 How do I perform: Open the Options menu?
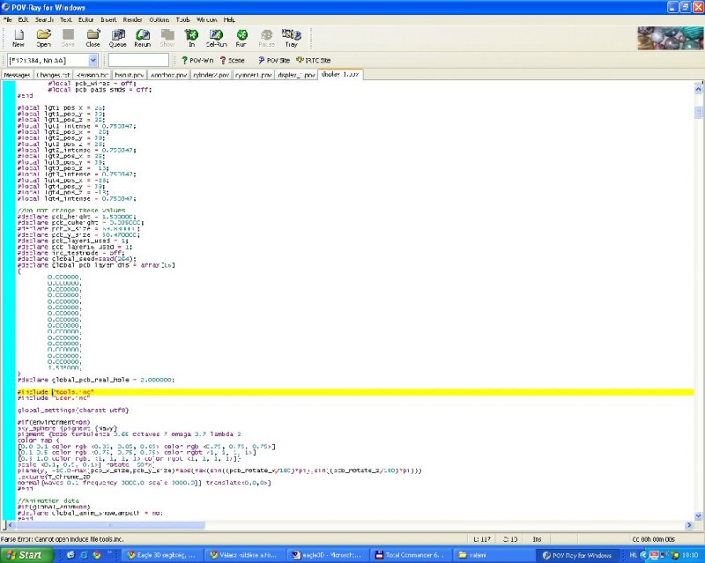click(160, 19)
